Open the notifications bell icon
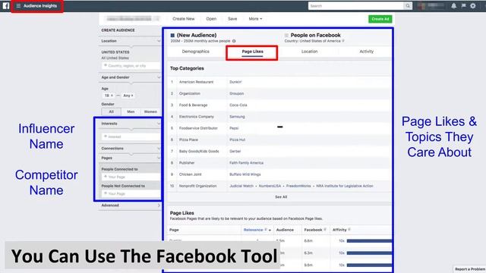Screen dimensions: 486x273 [454, 6]
